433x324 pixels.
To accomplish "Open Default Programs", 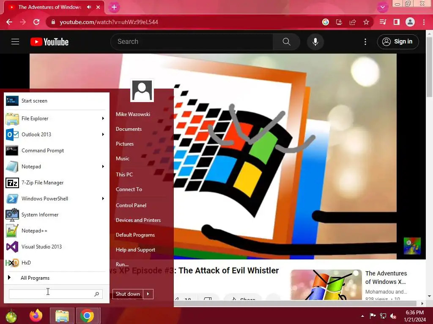I will [x=135, y=235].
